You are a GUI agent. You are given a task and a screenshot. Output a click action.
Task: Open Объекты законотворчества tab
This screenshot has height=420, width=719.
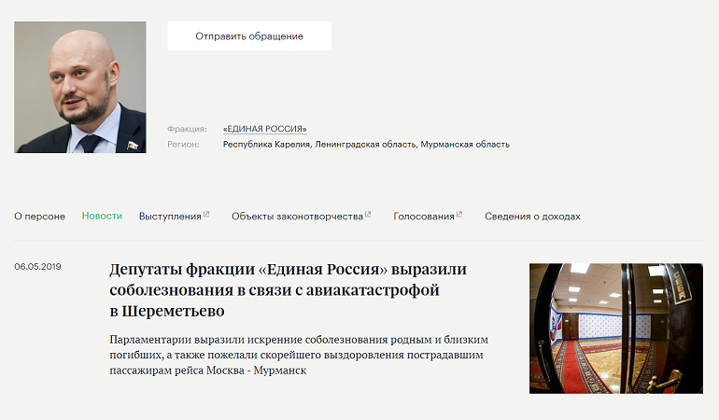tap(297, 217)
